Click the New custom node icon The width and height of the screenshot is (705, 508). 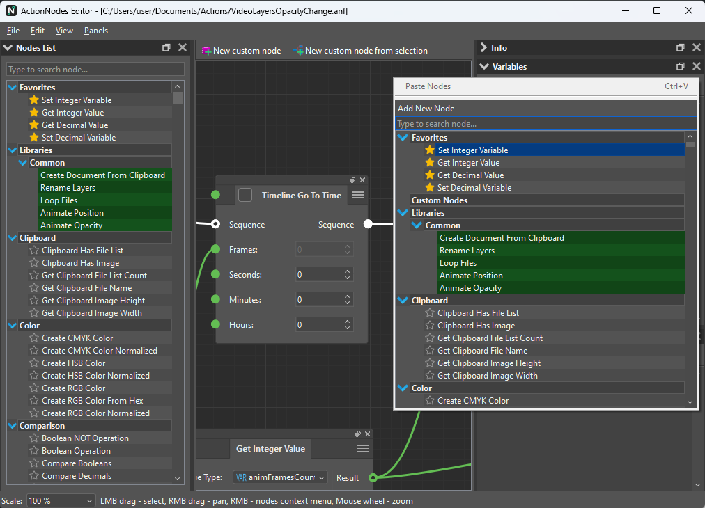point(206,51)
